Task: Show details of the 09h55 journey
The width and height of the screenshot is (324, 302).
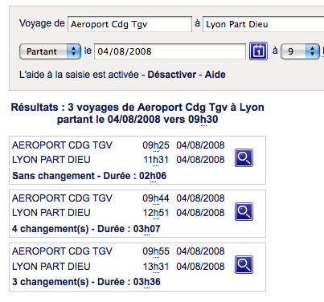Action: 244,264
